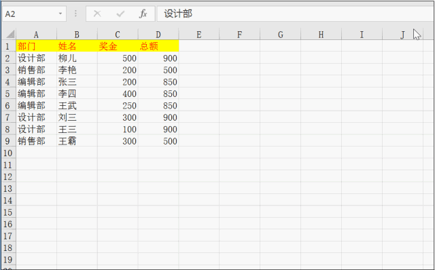
Task: Select column D header
Action: point(158,35)
